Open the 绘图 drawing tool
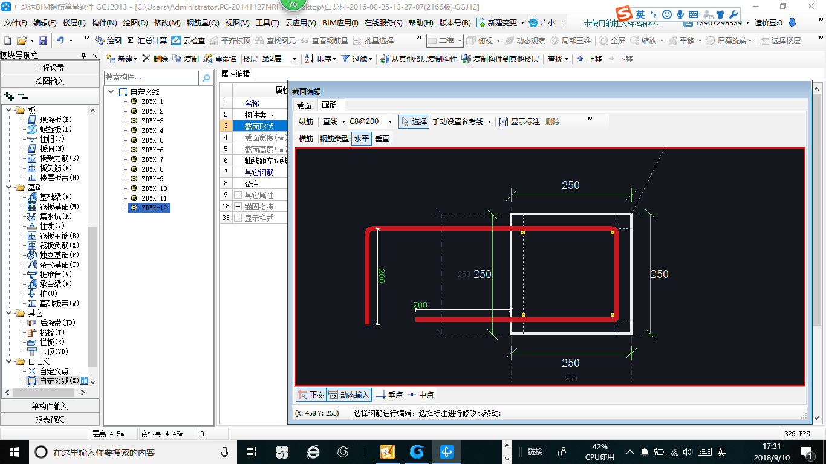 [x=108, y=40]
